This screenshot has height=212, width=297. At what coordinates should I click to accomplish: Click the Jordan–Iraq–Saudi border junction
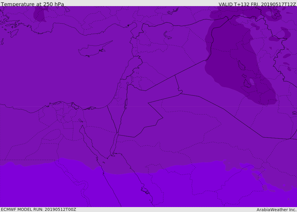coord(181,92)
